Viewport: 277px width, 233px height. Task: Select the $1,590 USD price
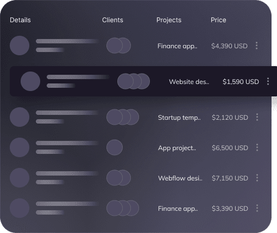(241, 82)
